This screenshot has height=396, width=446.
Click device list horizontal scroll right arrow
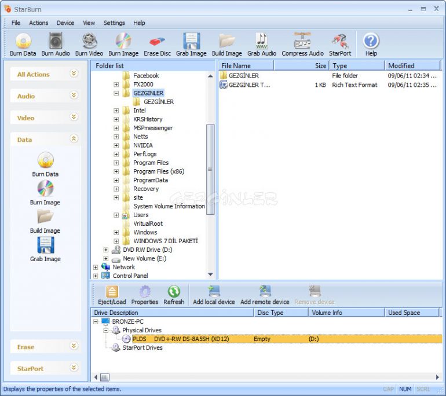pyautogui.click(x=437, y=377)
